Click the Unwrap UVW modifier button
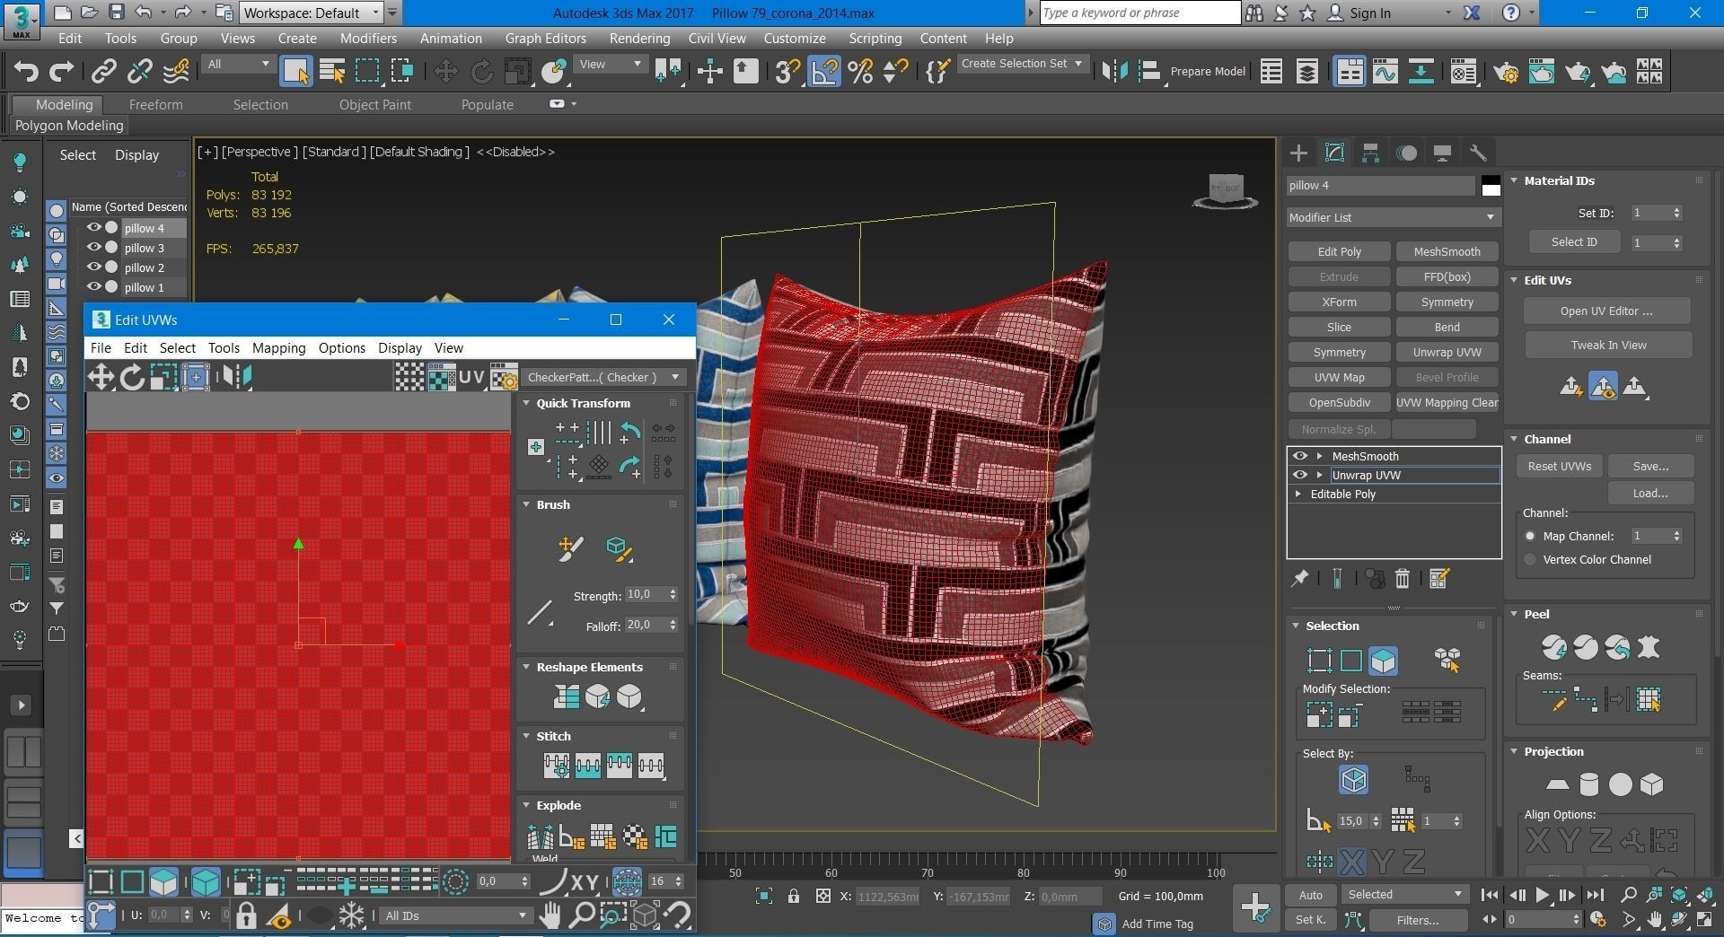The image size is (1724, 937). click(x=1447, y=353)
